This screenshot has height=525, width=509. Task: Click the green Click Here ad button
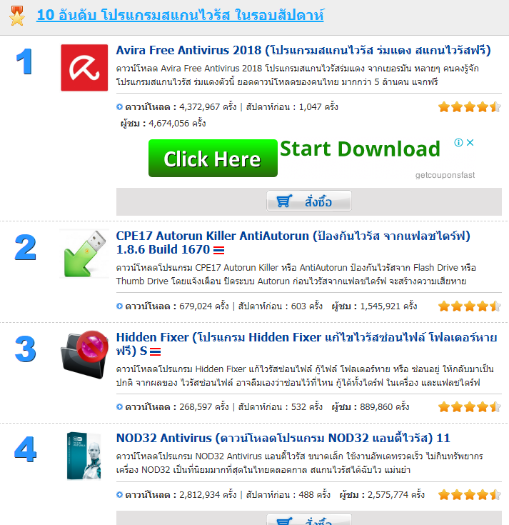pos(213,158)
